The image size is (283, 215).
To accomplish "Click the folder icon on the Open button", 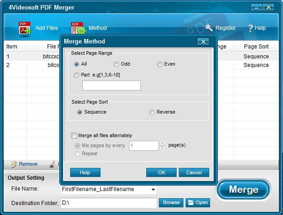I will coord(191,203).
